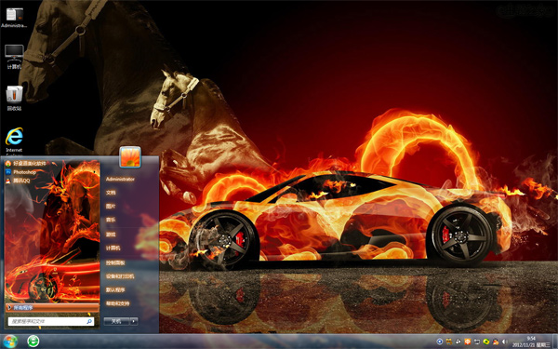Open 设备和打印机 in Start menu
Image resolution: width=558 pixels, height=349 pixels.
tap(120, 276)
